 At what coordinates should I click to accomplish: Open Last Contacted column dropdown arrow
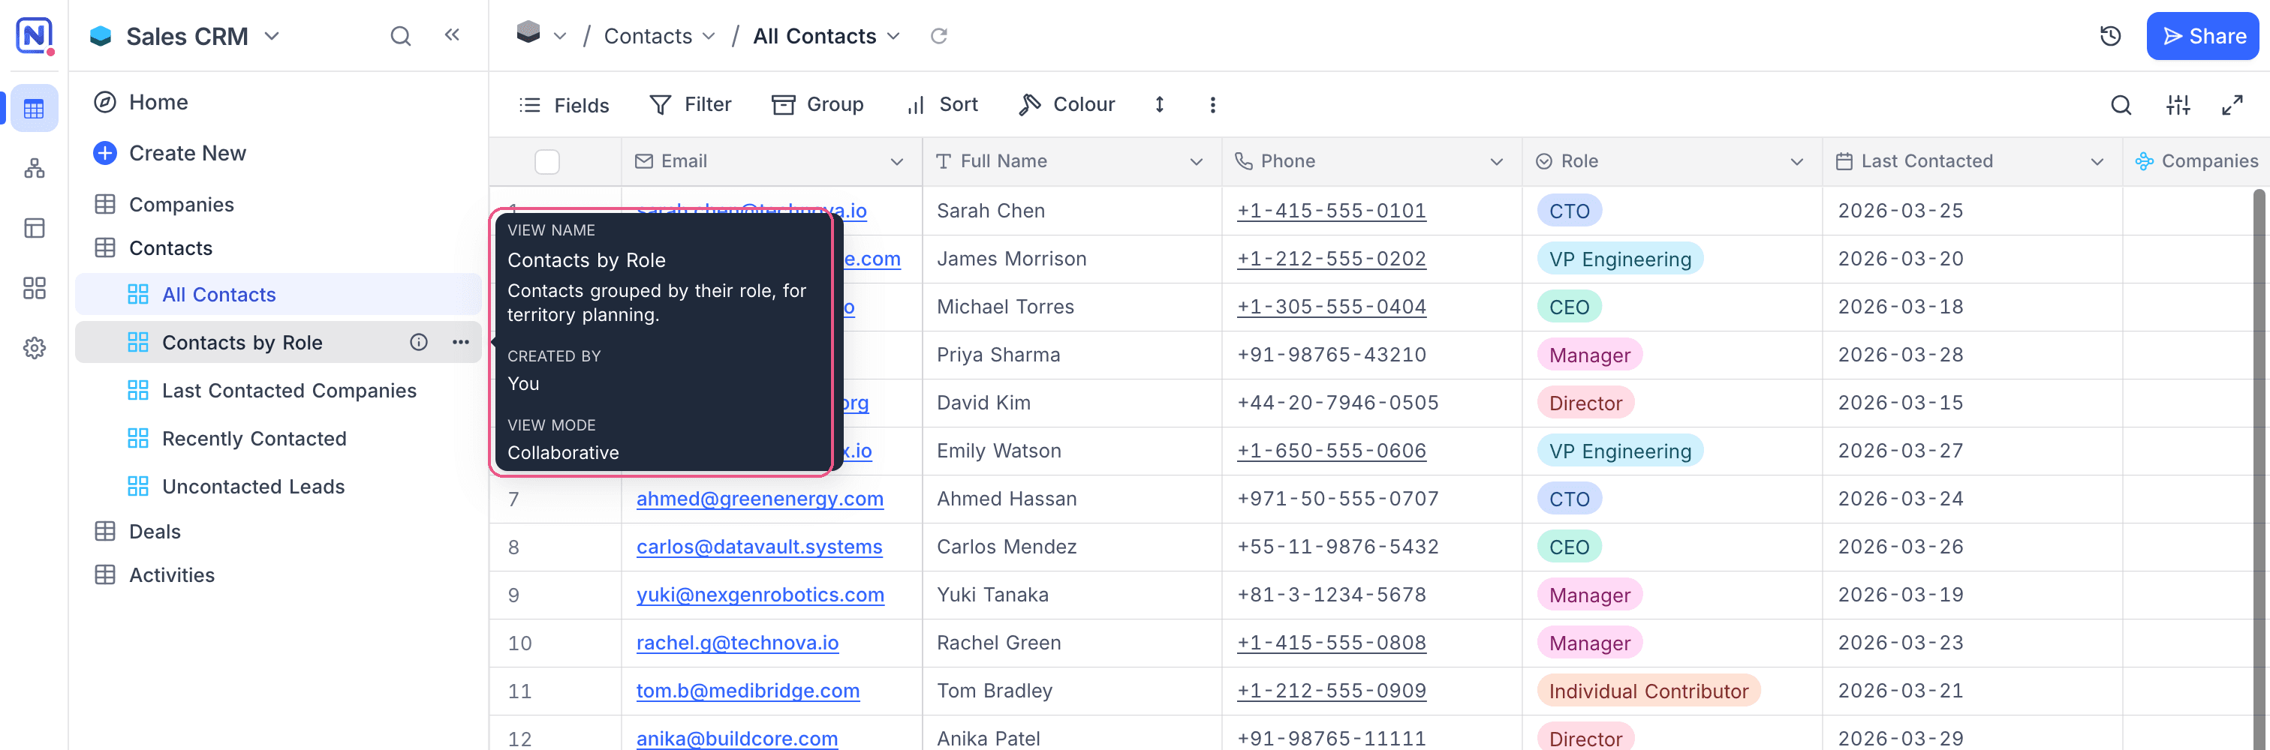[x=2097, y=162]
